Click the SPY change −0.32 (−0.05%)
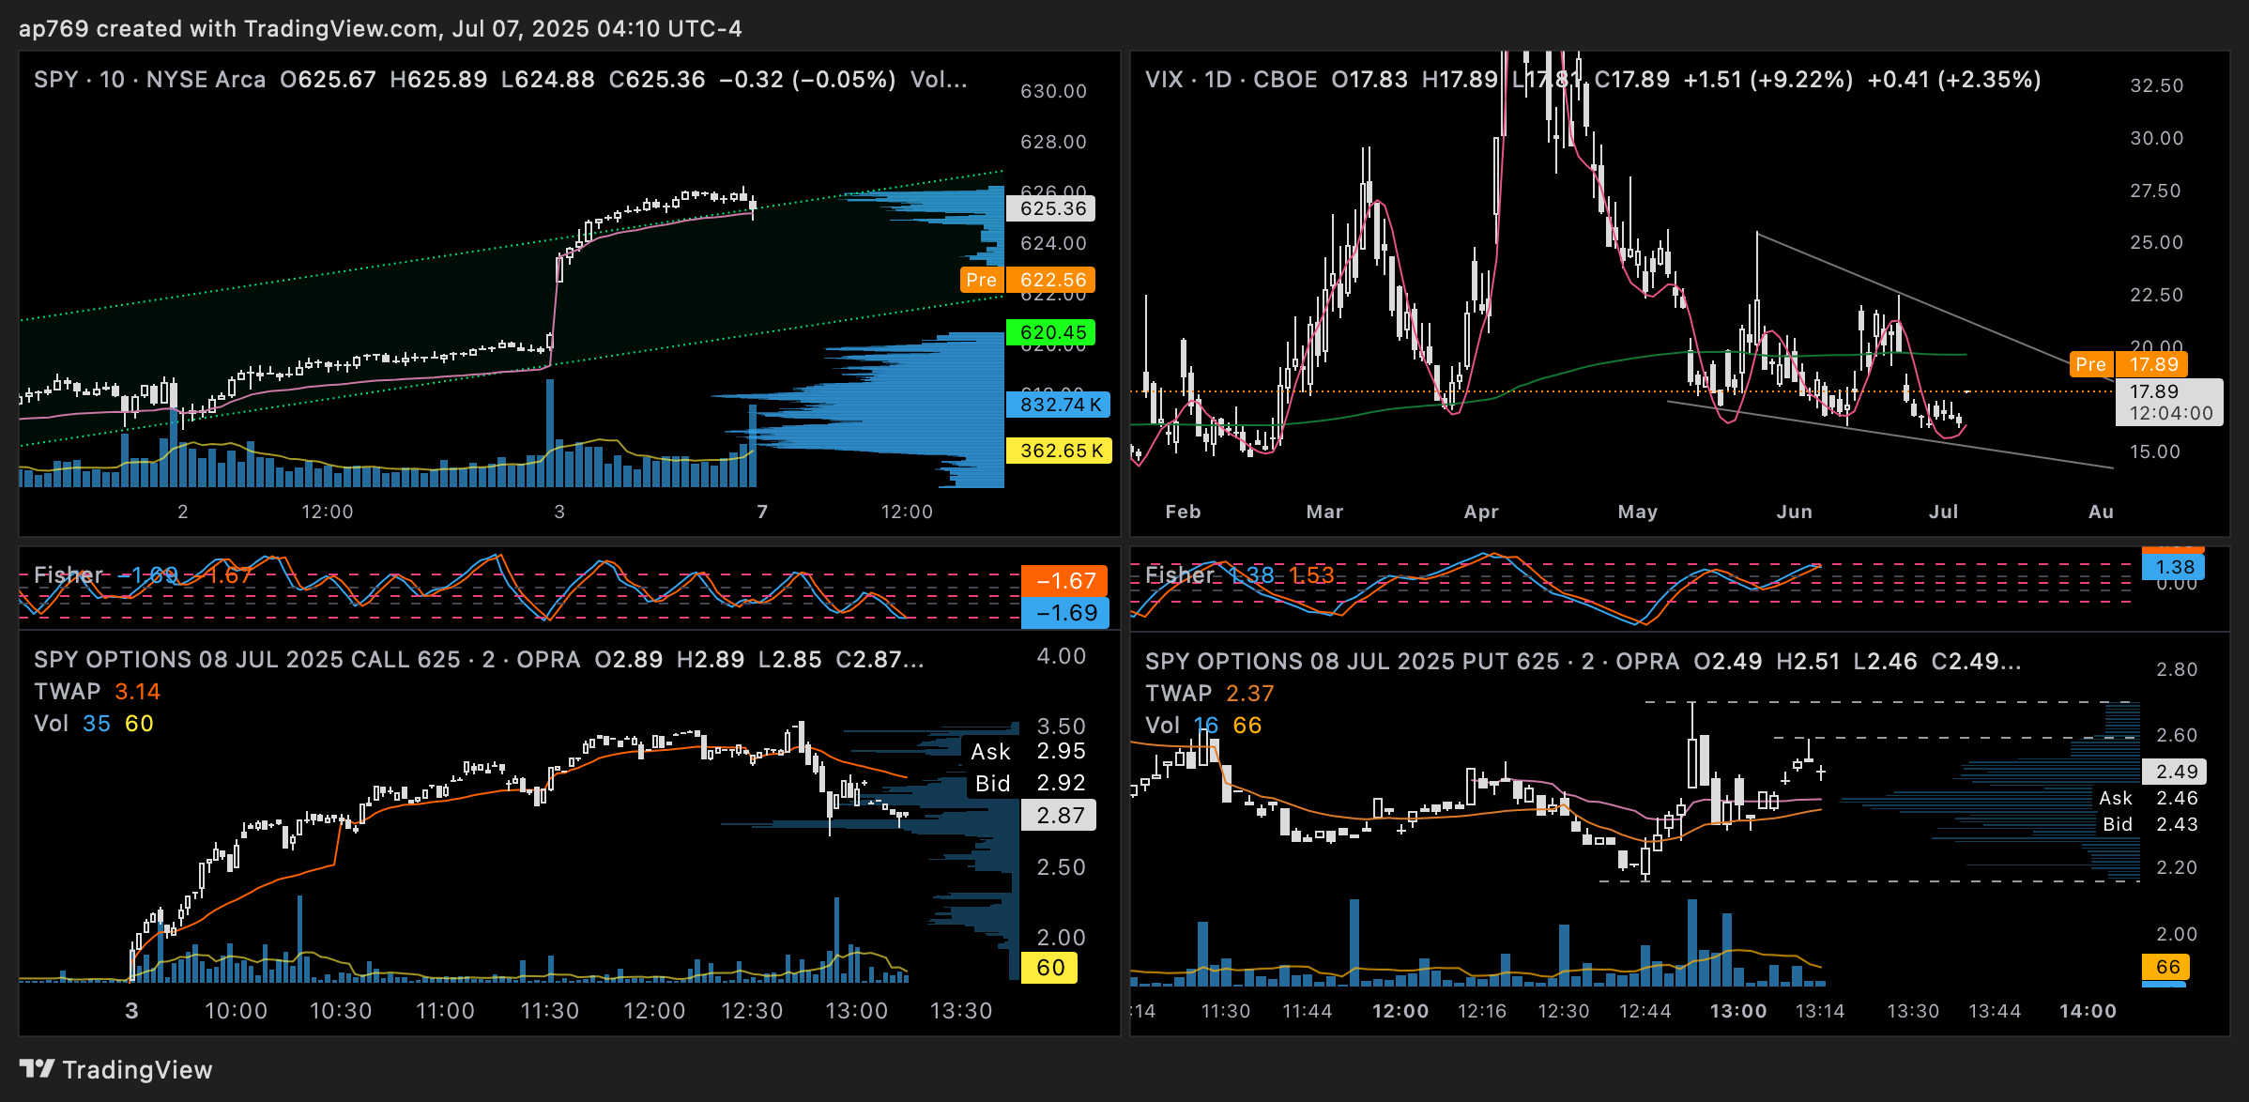 807,79
